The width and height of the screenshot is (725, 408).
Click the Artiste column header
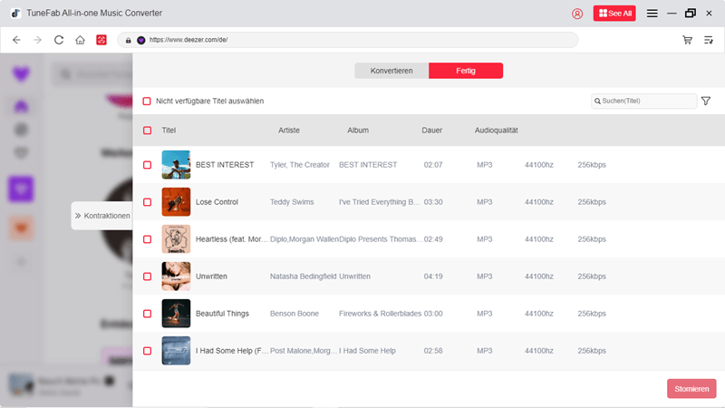pyautogui.click(x=289, y=131)
